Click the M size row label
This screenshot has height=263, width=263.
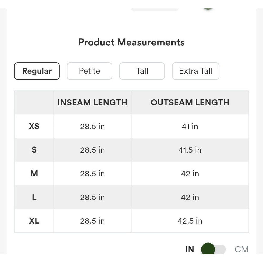pos(34,173)
